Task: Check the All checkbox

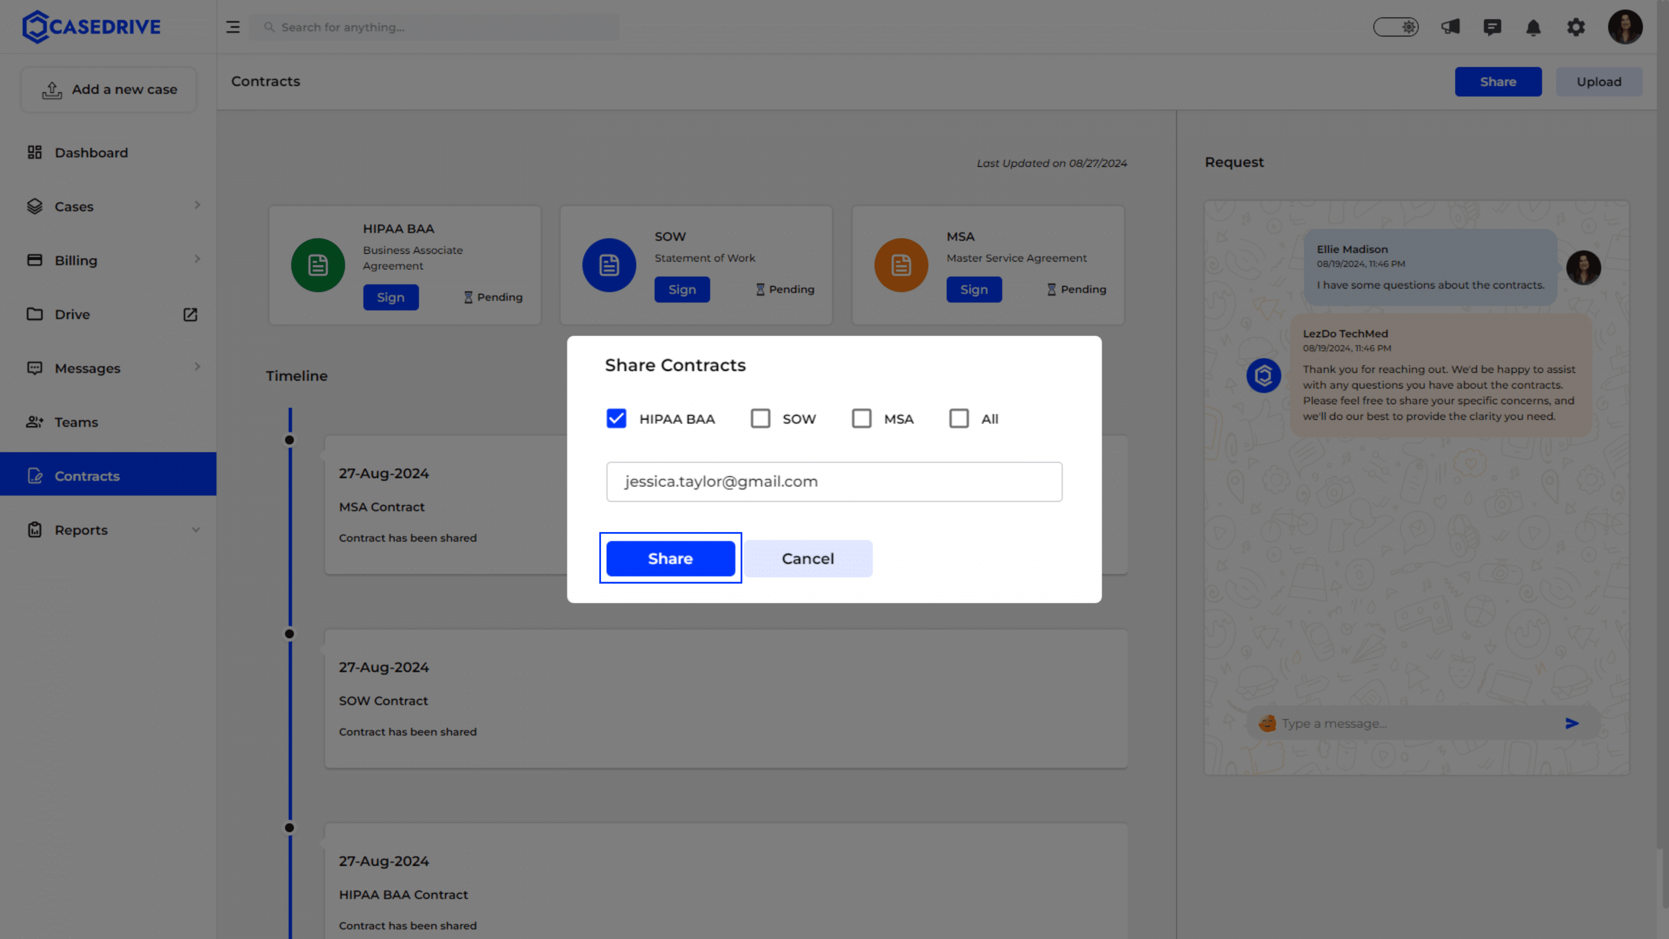Action: tap(959, 418)
